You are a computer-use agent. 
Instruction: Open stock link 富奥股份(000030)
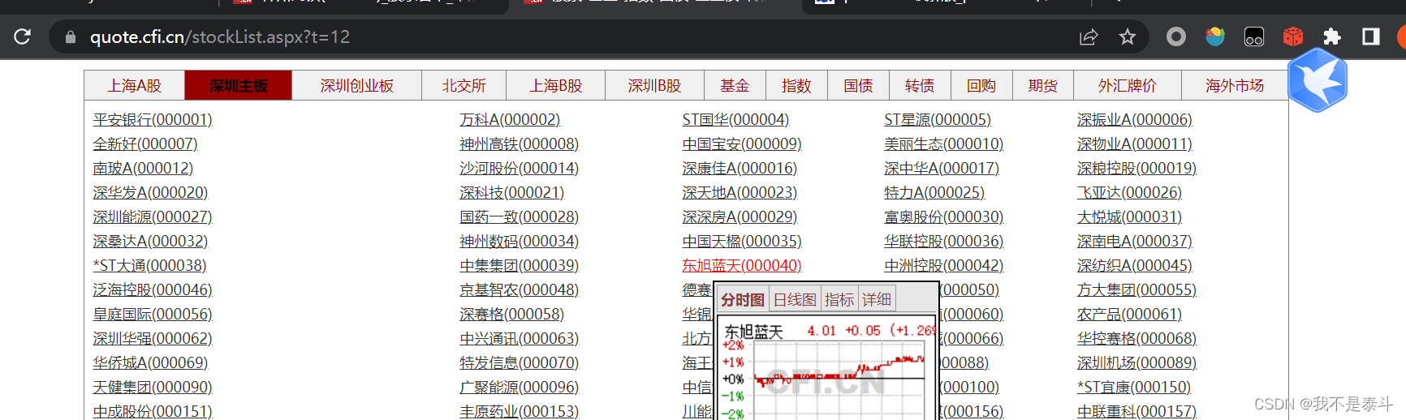pos(944,217)
